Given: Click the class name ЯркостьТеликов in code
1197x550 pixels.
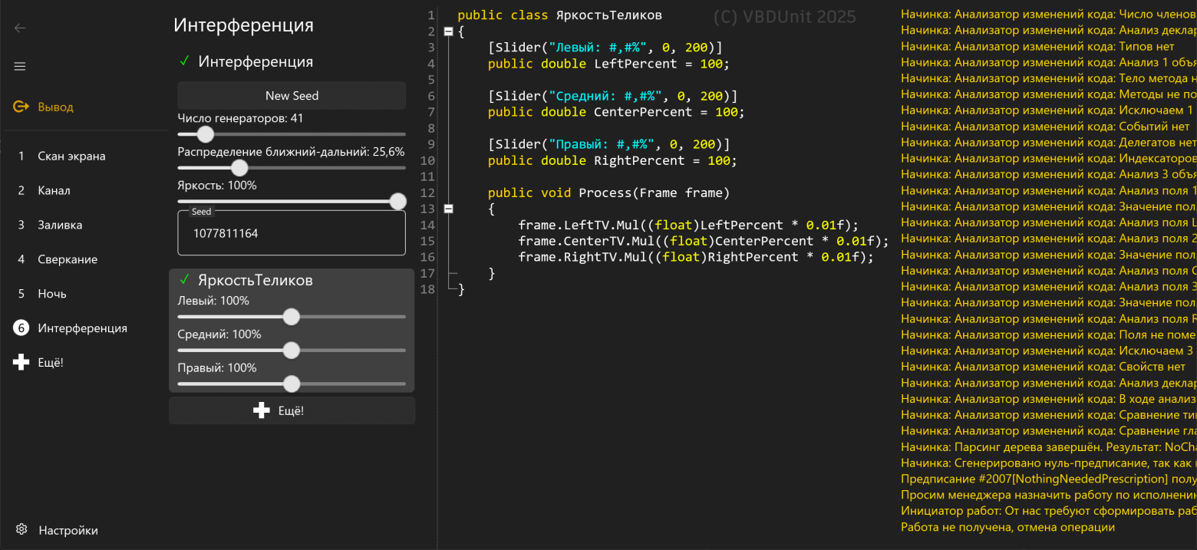Looking at the screenshot, I should pyautogui.click(x=608, y=15).
